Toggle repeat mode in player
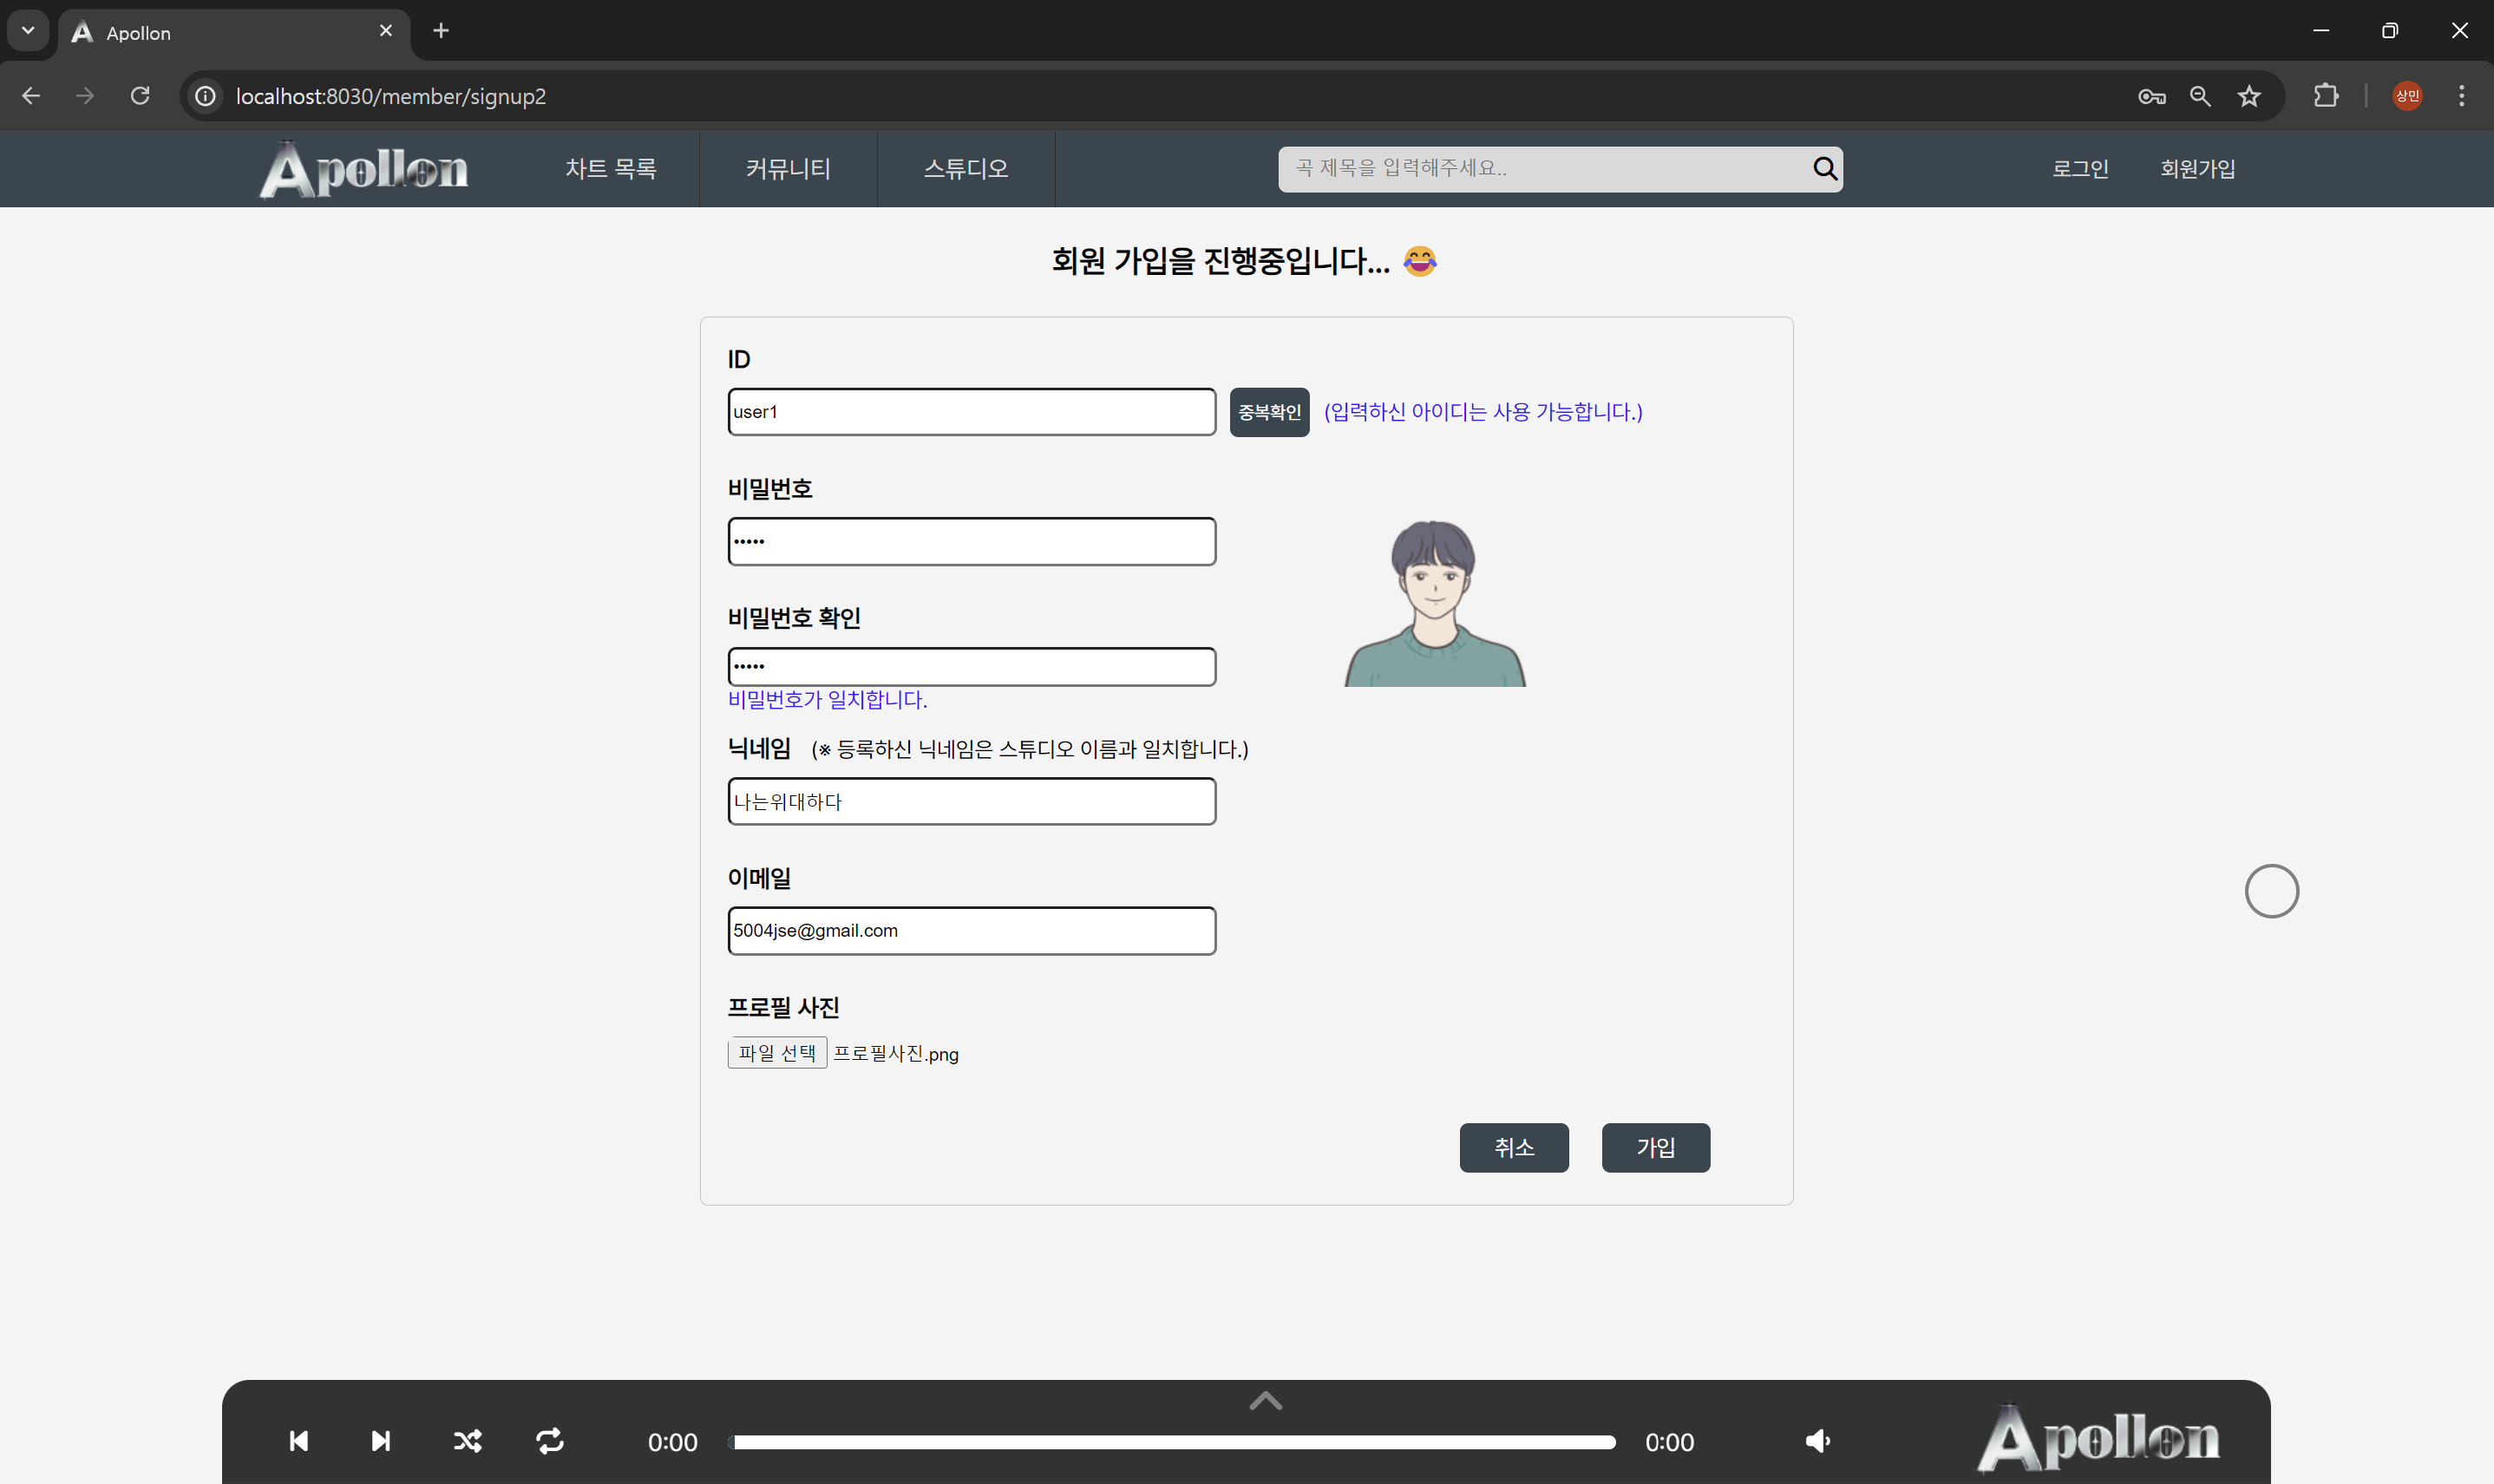 pos(550,1441)
